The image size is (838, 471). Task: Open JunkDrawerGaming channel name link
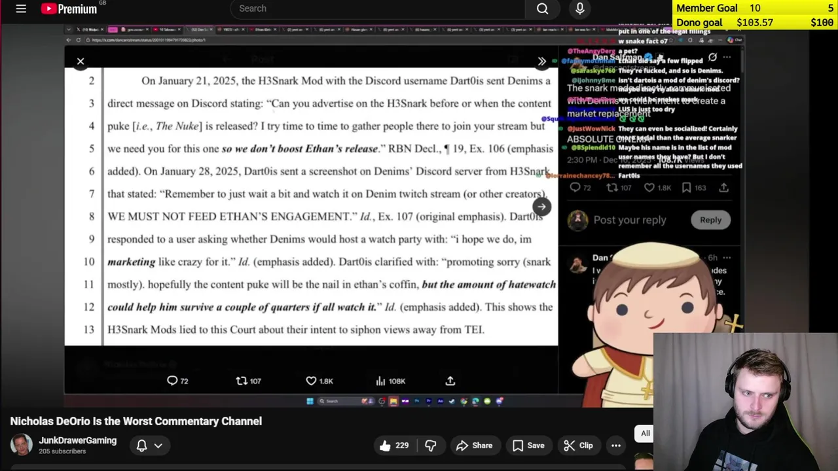[x=77, y=440]
